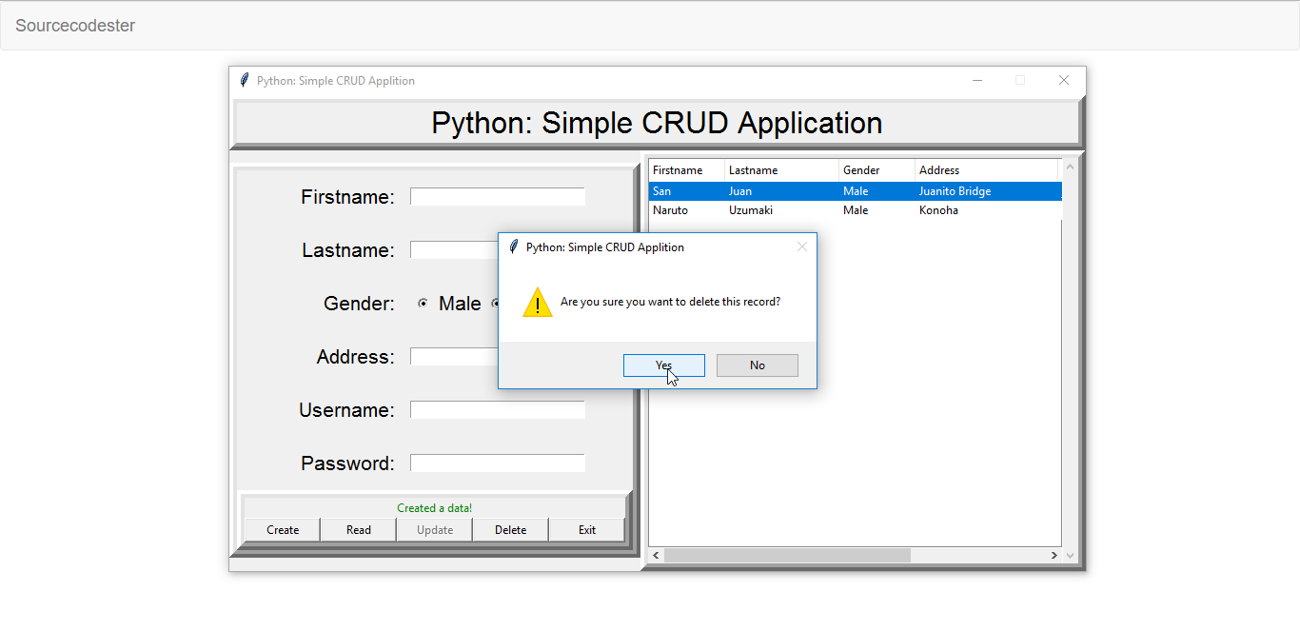
Task: Click the yellow warning triangle in the dialog
Action: 538,303
